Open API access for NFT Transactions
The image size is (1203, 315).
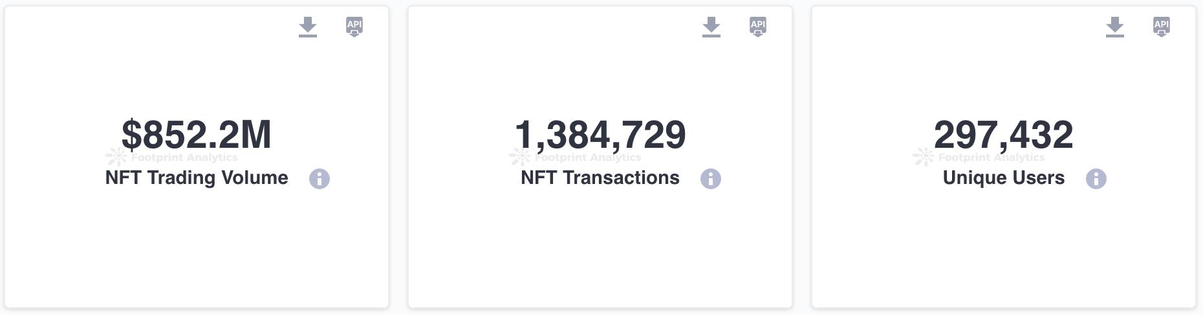pyautogui.click(x=758, y=27)
